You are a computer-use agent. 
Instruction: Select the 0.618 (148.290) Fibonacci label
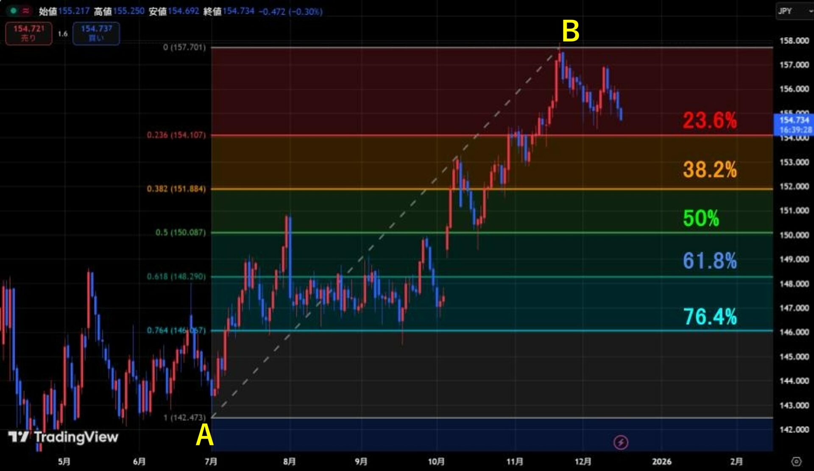coord(176,276)
